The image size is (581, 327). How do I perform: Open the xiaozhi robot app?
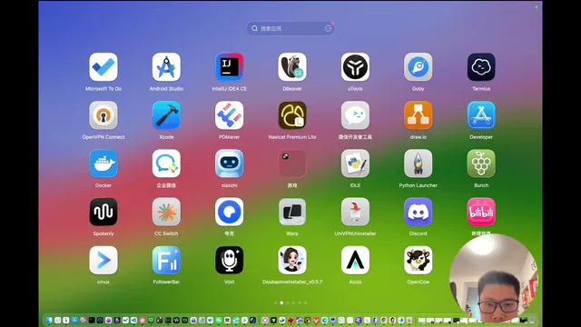coord(230,163)
